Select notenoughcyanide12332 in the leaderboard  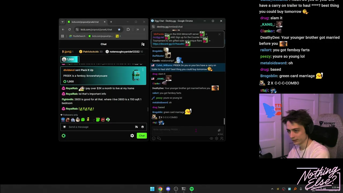[x=124, y=51]
